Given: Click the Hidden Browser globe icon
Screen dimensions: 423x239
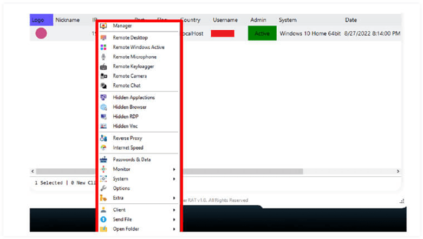Looking at the screenshot, I should (x=103, y=107).
